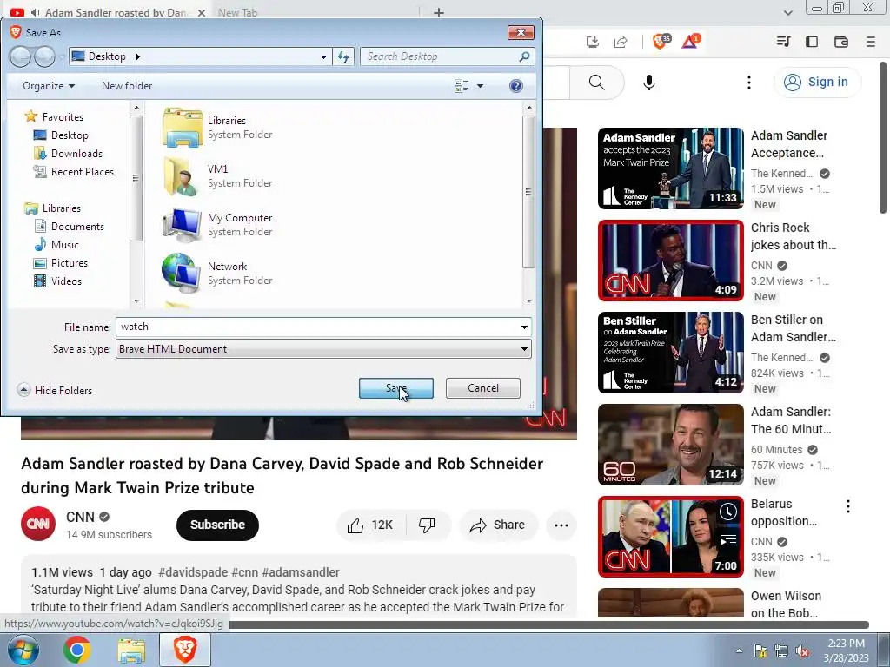Open the media playlist toolbar icon

tap(783, 42)
